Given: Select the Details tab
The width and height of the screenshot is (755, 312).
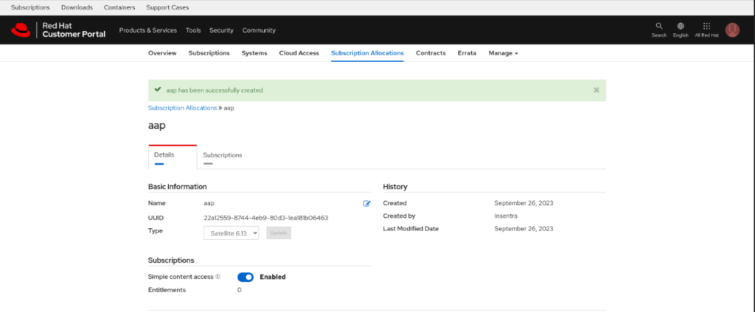Looking at the screenshot, I should (x=173, y=157).
